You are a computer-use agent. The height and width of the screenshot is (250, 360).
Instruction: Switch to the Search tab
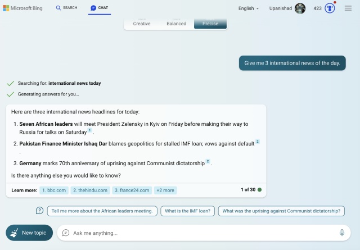pyautogui.click(x=66, y=8)
